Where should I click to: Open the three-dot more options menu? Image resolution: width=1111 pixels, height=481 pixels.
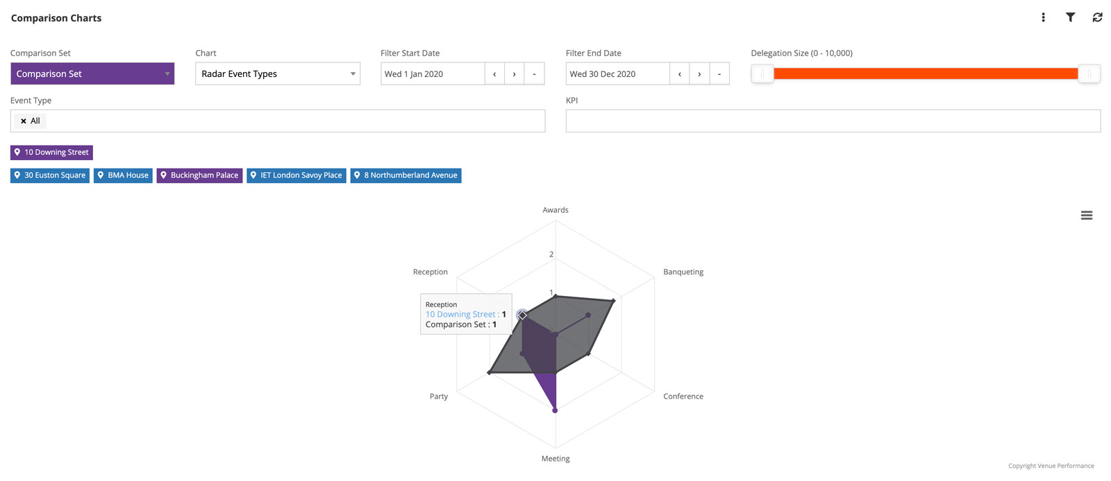pos(1043,17)
